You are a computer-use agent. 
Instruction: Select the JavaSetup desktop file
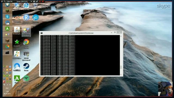coord(17,30)
